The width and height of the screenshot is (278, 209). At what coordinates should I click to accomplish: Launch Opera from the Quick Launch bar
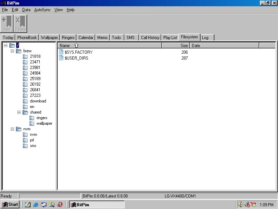[60, 204]
